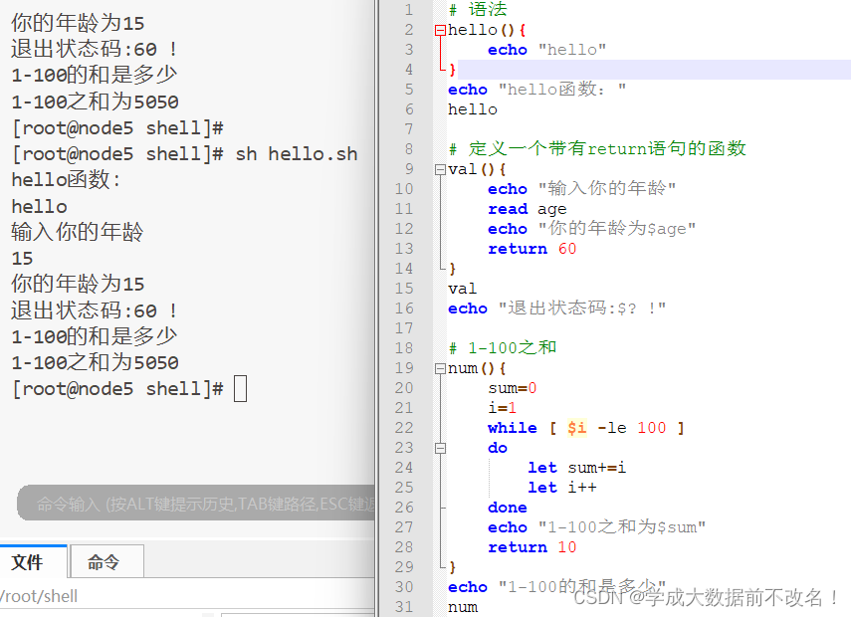Click the echo "1-100之和为$sum" line

tap(596, 527)
